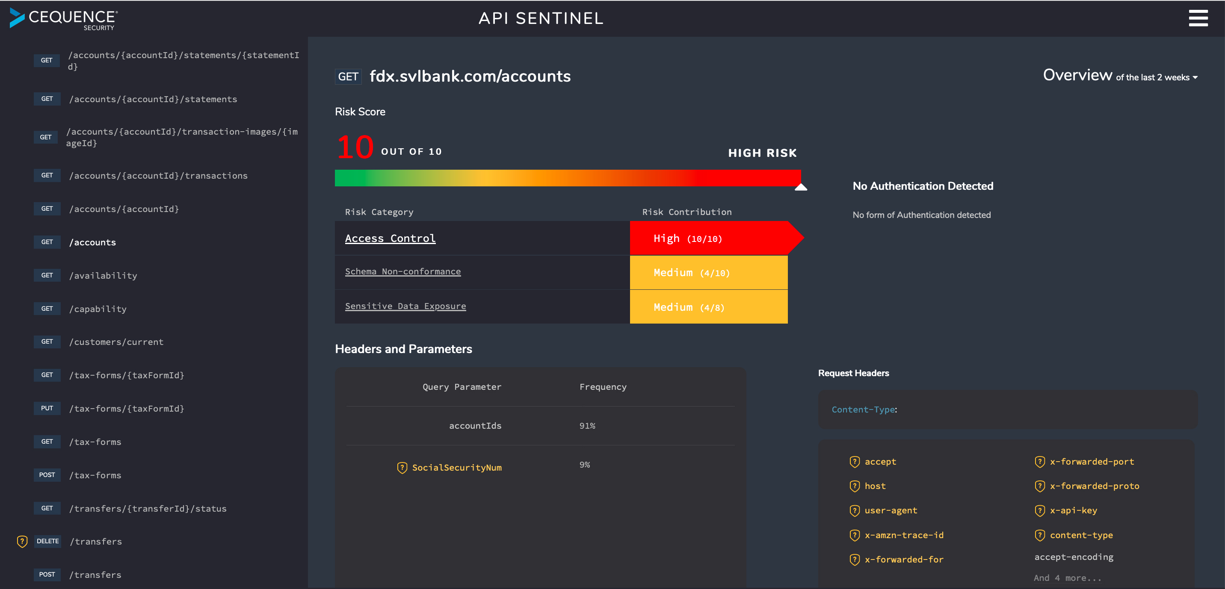Open the Access Control risk category
The image size is (1225, 589).
[x=390, y=238]
